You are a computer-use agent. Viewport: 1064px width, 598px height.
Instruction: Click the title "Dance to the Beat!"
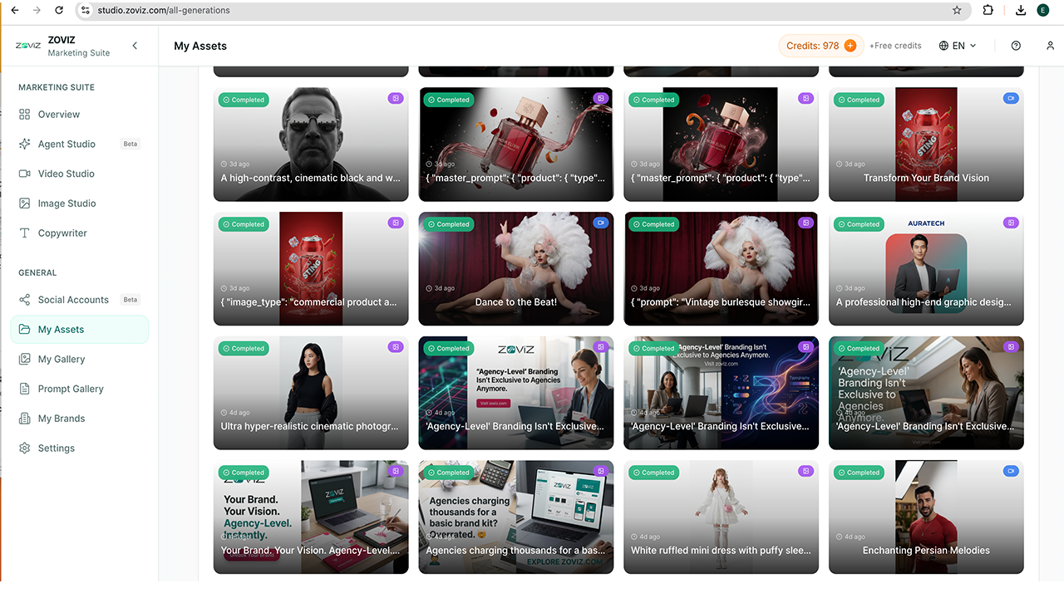pyautogui.click(x=516, y=302)
